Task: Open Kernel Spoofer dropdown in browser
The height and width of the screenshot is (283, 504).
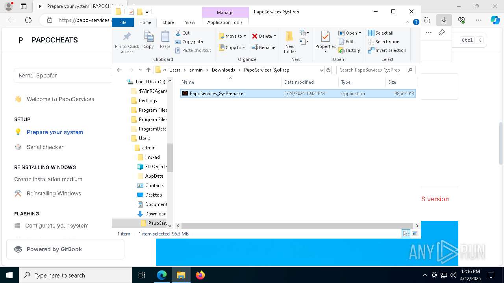Action: pyautogui.click(x=63, y=75)
